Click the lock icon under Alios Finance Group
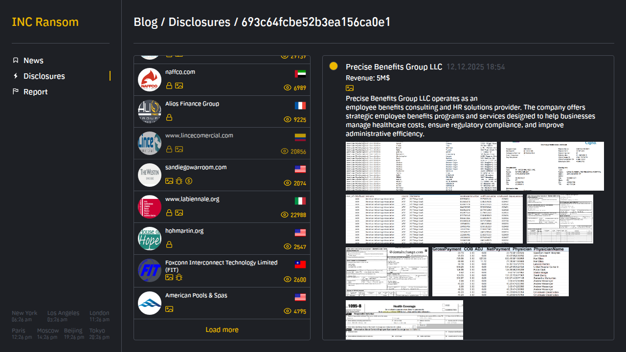This screenshot has width=626, height=352. pyautogui.click(x=169, y=117)
